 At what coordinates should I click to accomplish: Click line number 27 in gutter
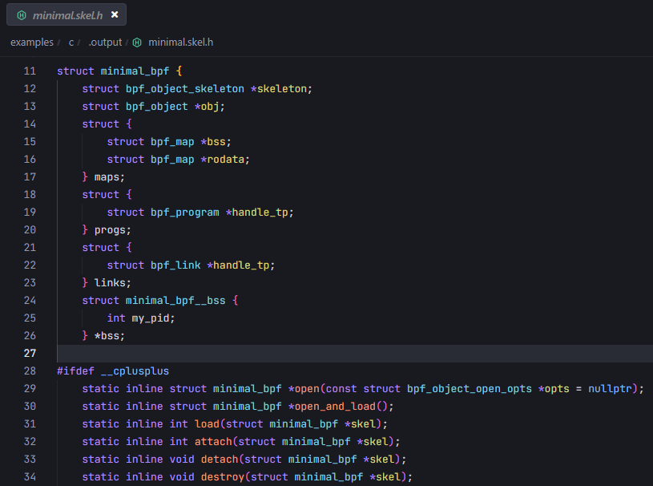point(30,354)
